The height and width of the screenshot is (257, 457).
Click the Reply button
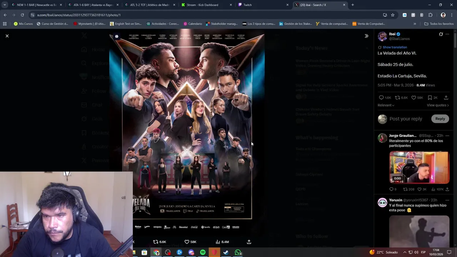click(x=440, y=119)
